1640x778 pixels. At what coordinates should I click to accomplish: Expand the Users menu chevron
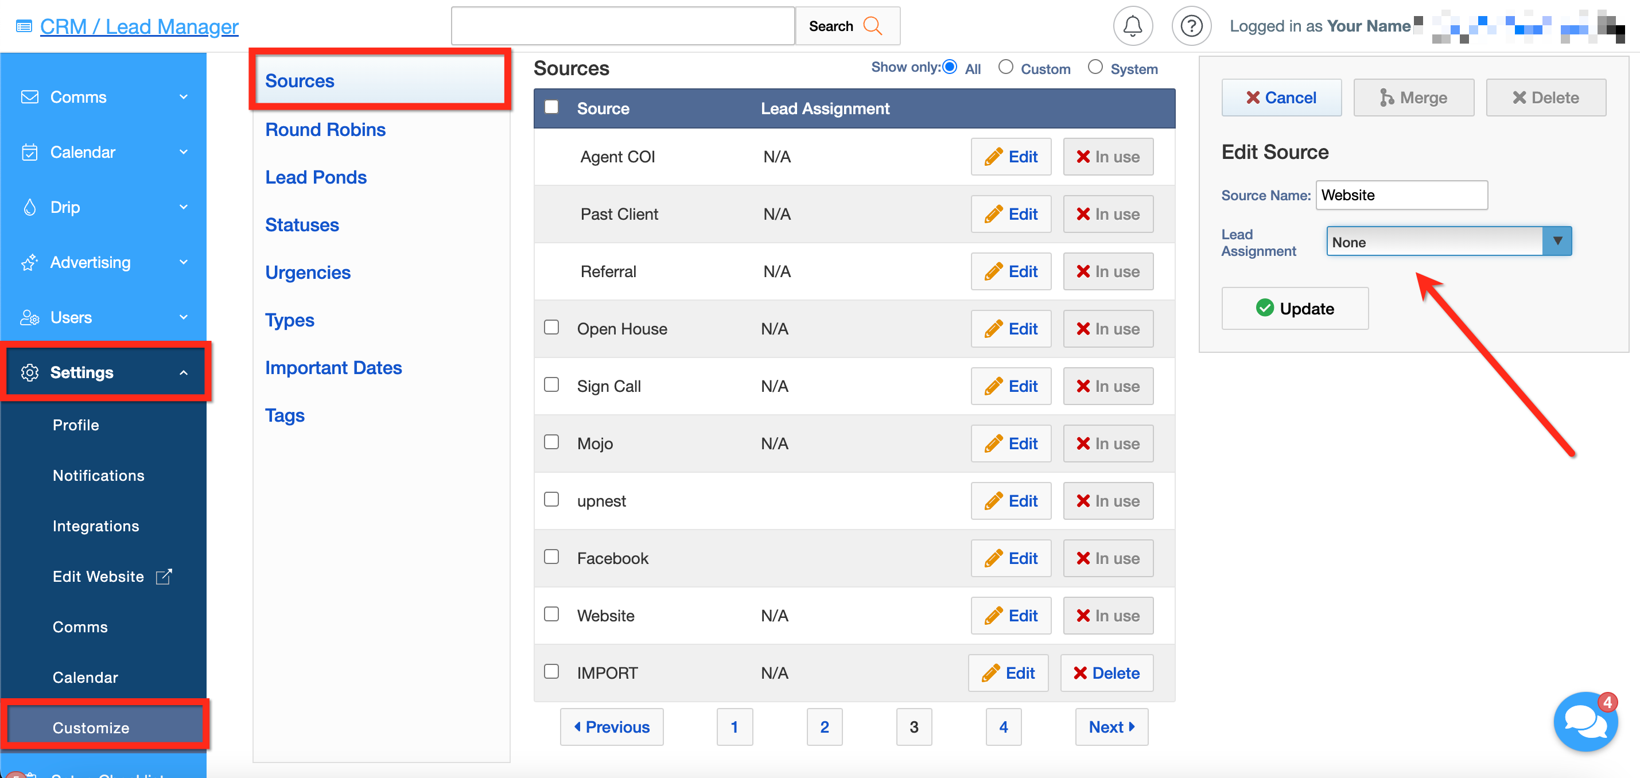184,317
